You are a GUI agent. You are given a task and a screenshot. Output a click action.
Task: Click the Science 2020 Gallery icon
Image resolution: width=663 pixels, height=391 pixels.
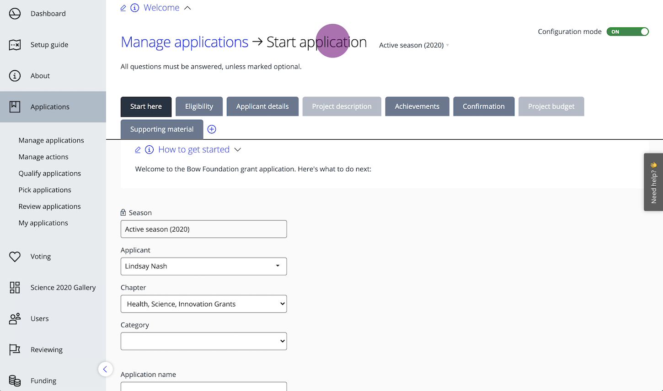point(15,288)
